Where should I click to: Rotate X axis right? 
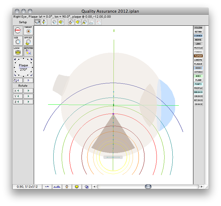tap(28, 91)
